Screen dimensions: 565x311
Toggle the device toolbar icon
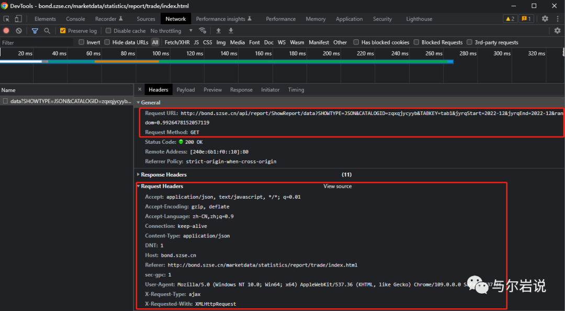tap(18, 19)
